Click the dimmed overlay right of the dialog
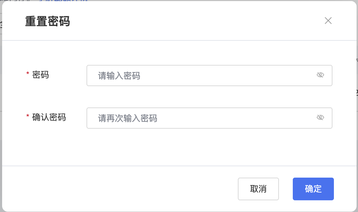The height and width of the screenshot is (212, 358). (357, 142)
